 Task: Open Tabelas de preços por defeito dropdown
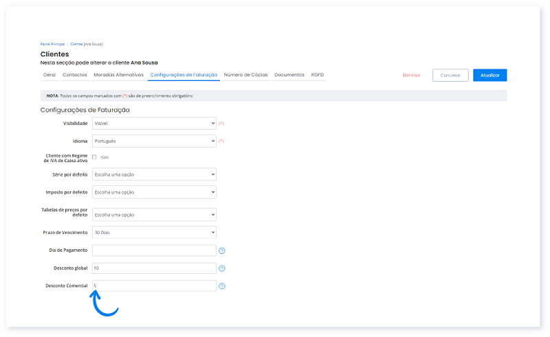[154, 214]
